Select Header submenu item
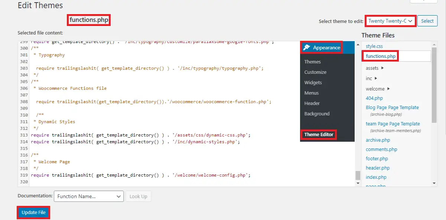 click(x=312, y=103)
